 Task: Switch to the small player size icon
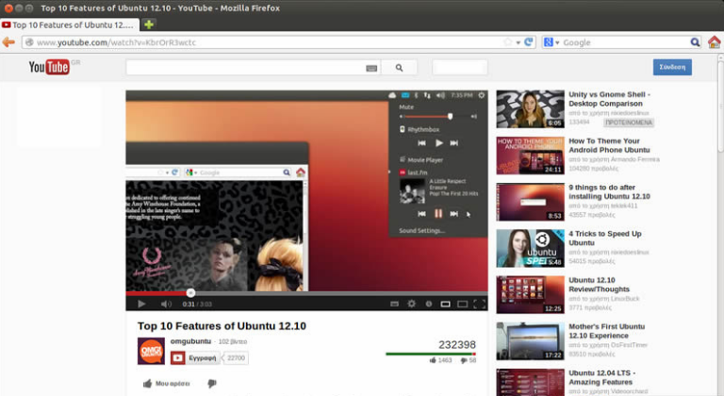click(x=445, y=304)
